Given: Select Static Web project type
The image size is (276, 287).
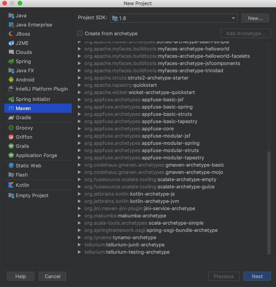Looking at the screenshot, I should tap(38, 165).
